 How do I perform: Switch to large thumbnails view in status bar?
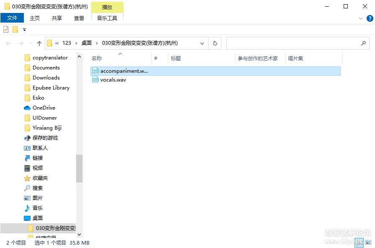(x=368, y=243)
